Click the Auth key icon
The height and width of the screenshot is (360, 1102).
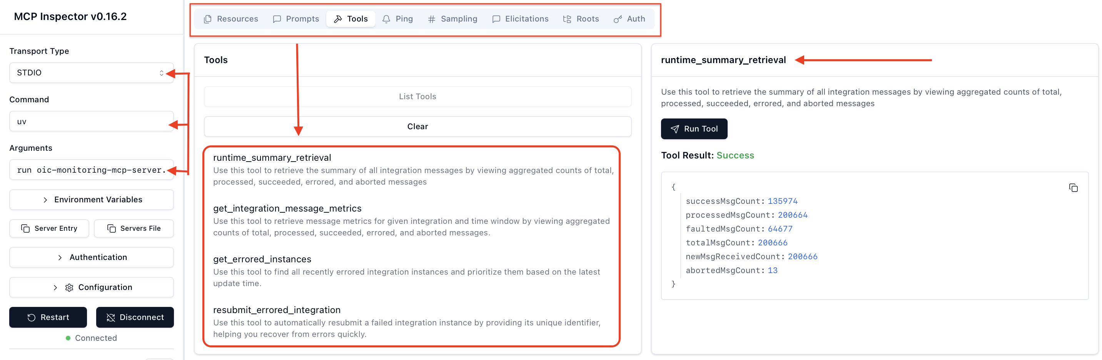(x=617, y=19)
